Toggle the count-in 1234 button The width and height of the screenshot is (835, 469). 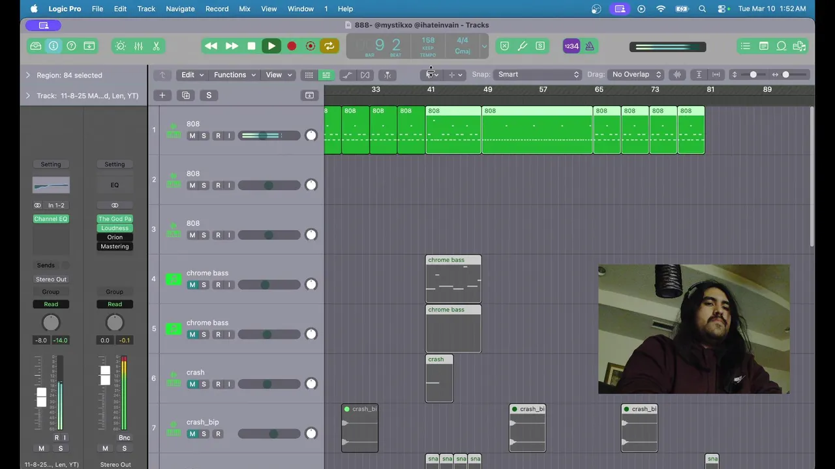point(571,46)
